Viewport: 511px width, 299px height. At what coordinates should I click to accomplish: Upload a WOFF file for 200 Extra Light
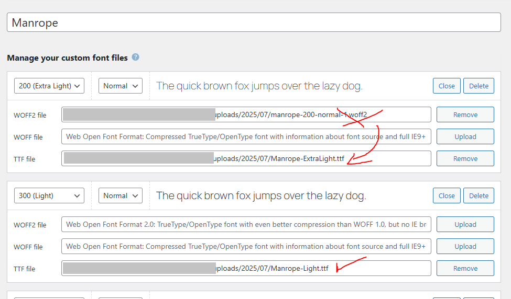pyautogui.click(x=465, y=136)
